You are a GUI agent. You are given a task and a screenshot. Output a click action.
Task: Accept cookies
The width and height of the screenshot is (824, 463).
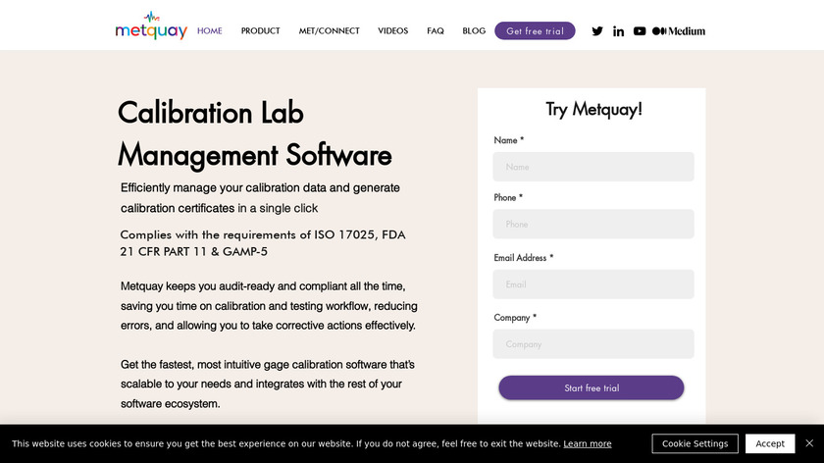[770, 443]
